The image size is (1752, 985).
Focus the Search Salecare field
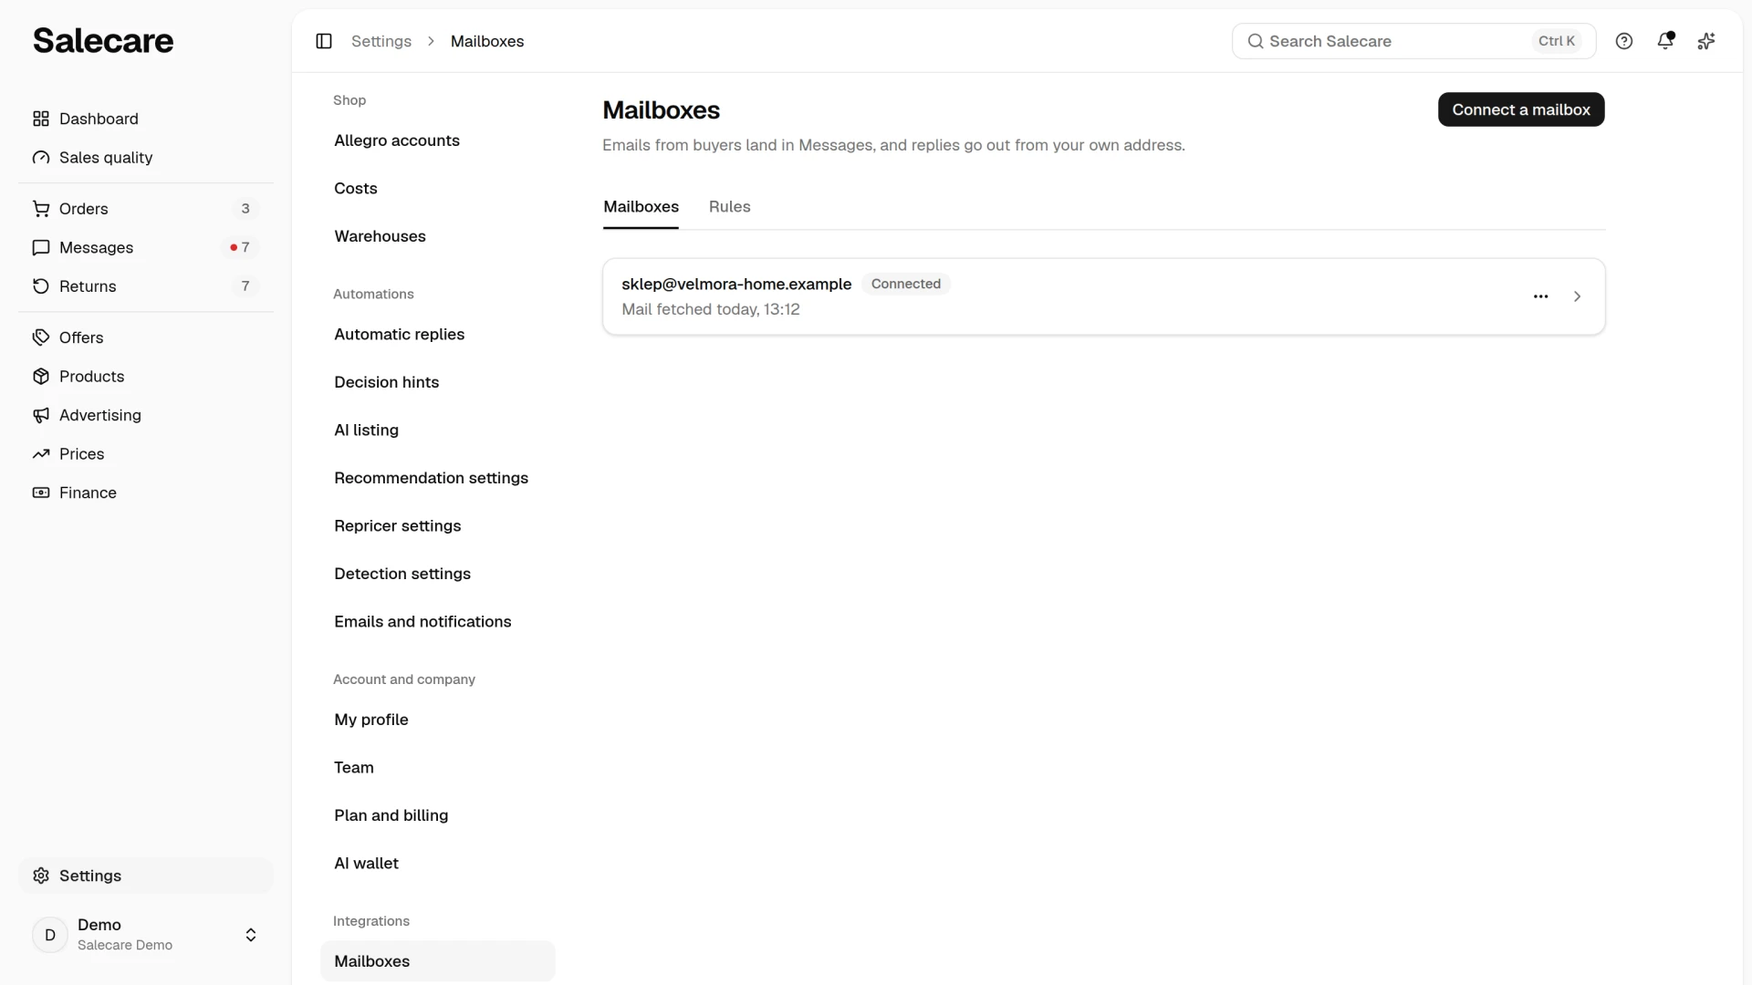(x=1413, y=41)
